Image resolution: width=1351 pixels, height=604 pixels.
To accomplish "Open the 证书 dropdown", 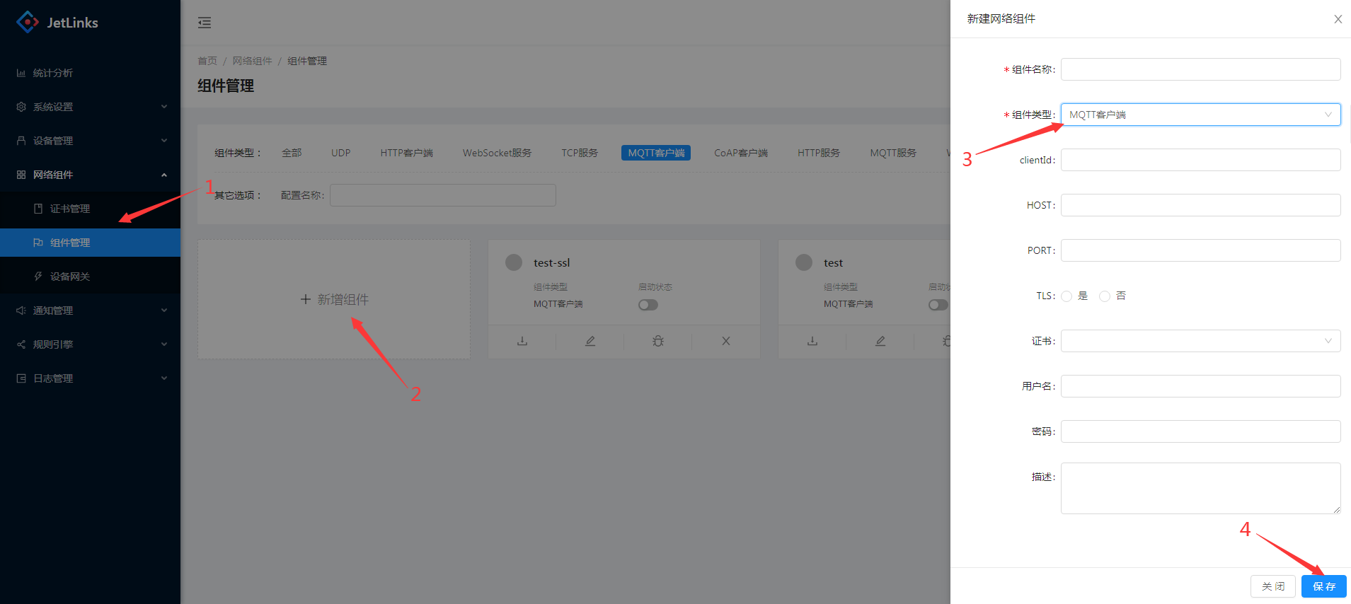I will coord(1200,341).
